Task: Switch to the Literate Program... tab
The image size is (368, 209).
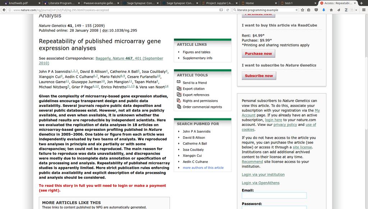Action: (61, 3)
